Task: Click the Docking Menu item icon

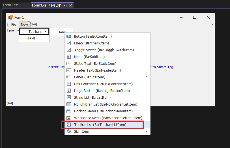Action: [x=69, y=111]
